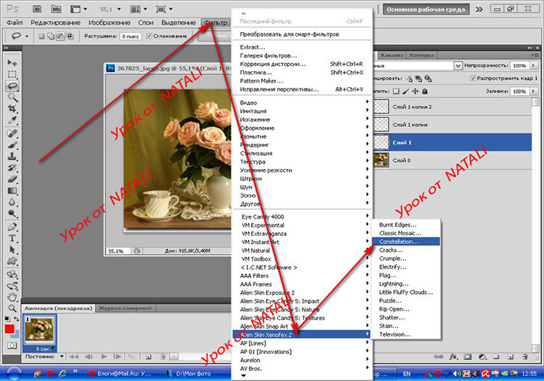Open the Редактирование menu
This screenshot has width=544, height=381.
point(56,22)
